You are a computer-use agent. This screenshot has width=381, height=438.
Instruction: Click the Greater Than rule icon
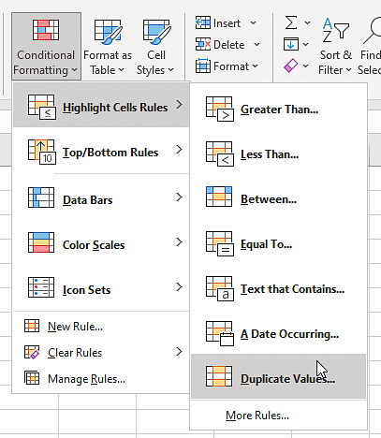(220, 109)
